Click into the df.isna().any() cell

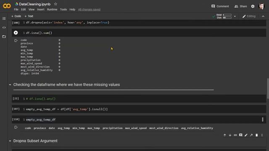coord(139,99)
